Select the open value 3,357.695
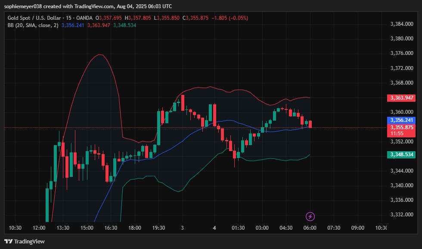Screen dimensions: 422x249 [110, 18]
